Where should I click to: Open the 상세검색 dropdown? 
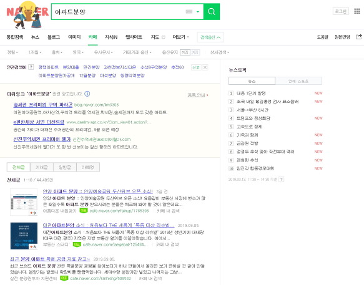(219, 52)
